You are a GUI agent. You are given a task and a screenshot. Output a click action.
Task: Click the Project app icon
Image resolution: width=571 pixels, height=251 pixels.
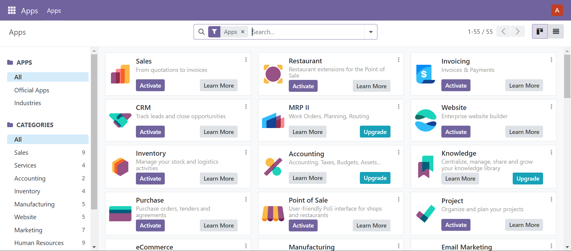click(x=426, y=214)
